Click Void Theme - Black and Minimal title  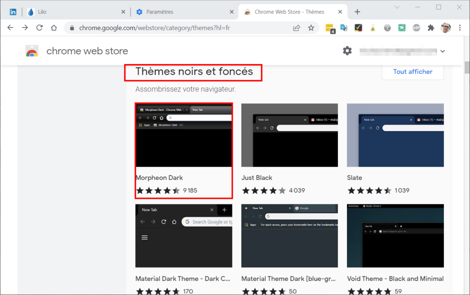395,279
